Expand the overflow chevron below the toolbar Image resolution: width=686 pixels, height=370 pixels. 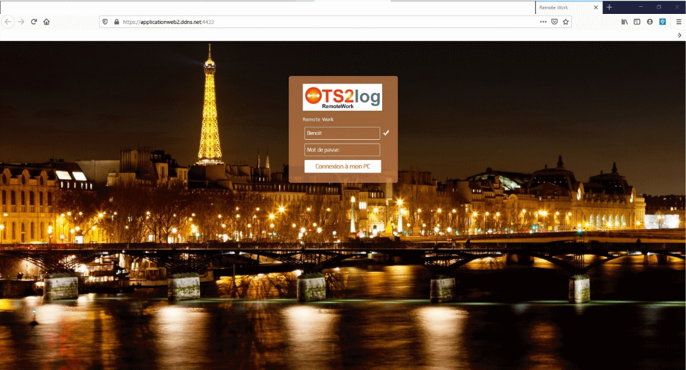pos(680,35)
